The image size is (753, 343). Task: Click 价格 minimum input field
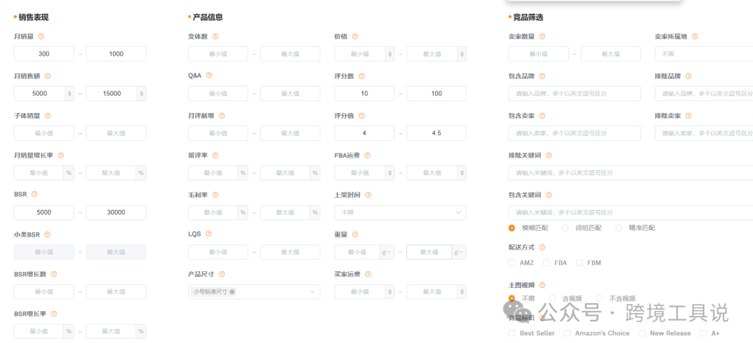point(360,54)
